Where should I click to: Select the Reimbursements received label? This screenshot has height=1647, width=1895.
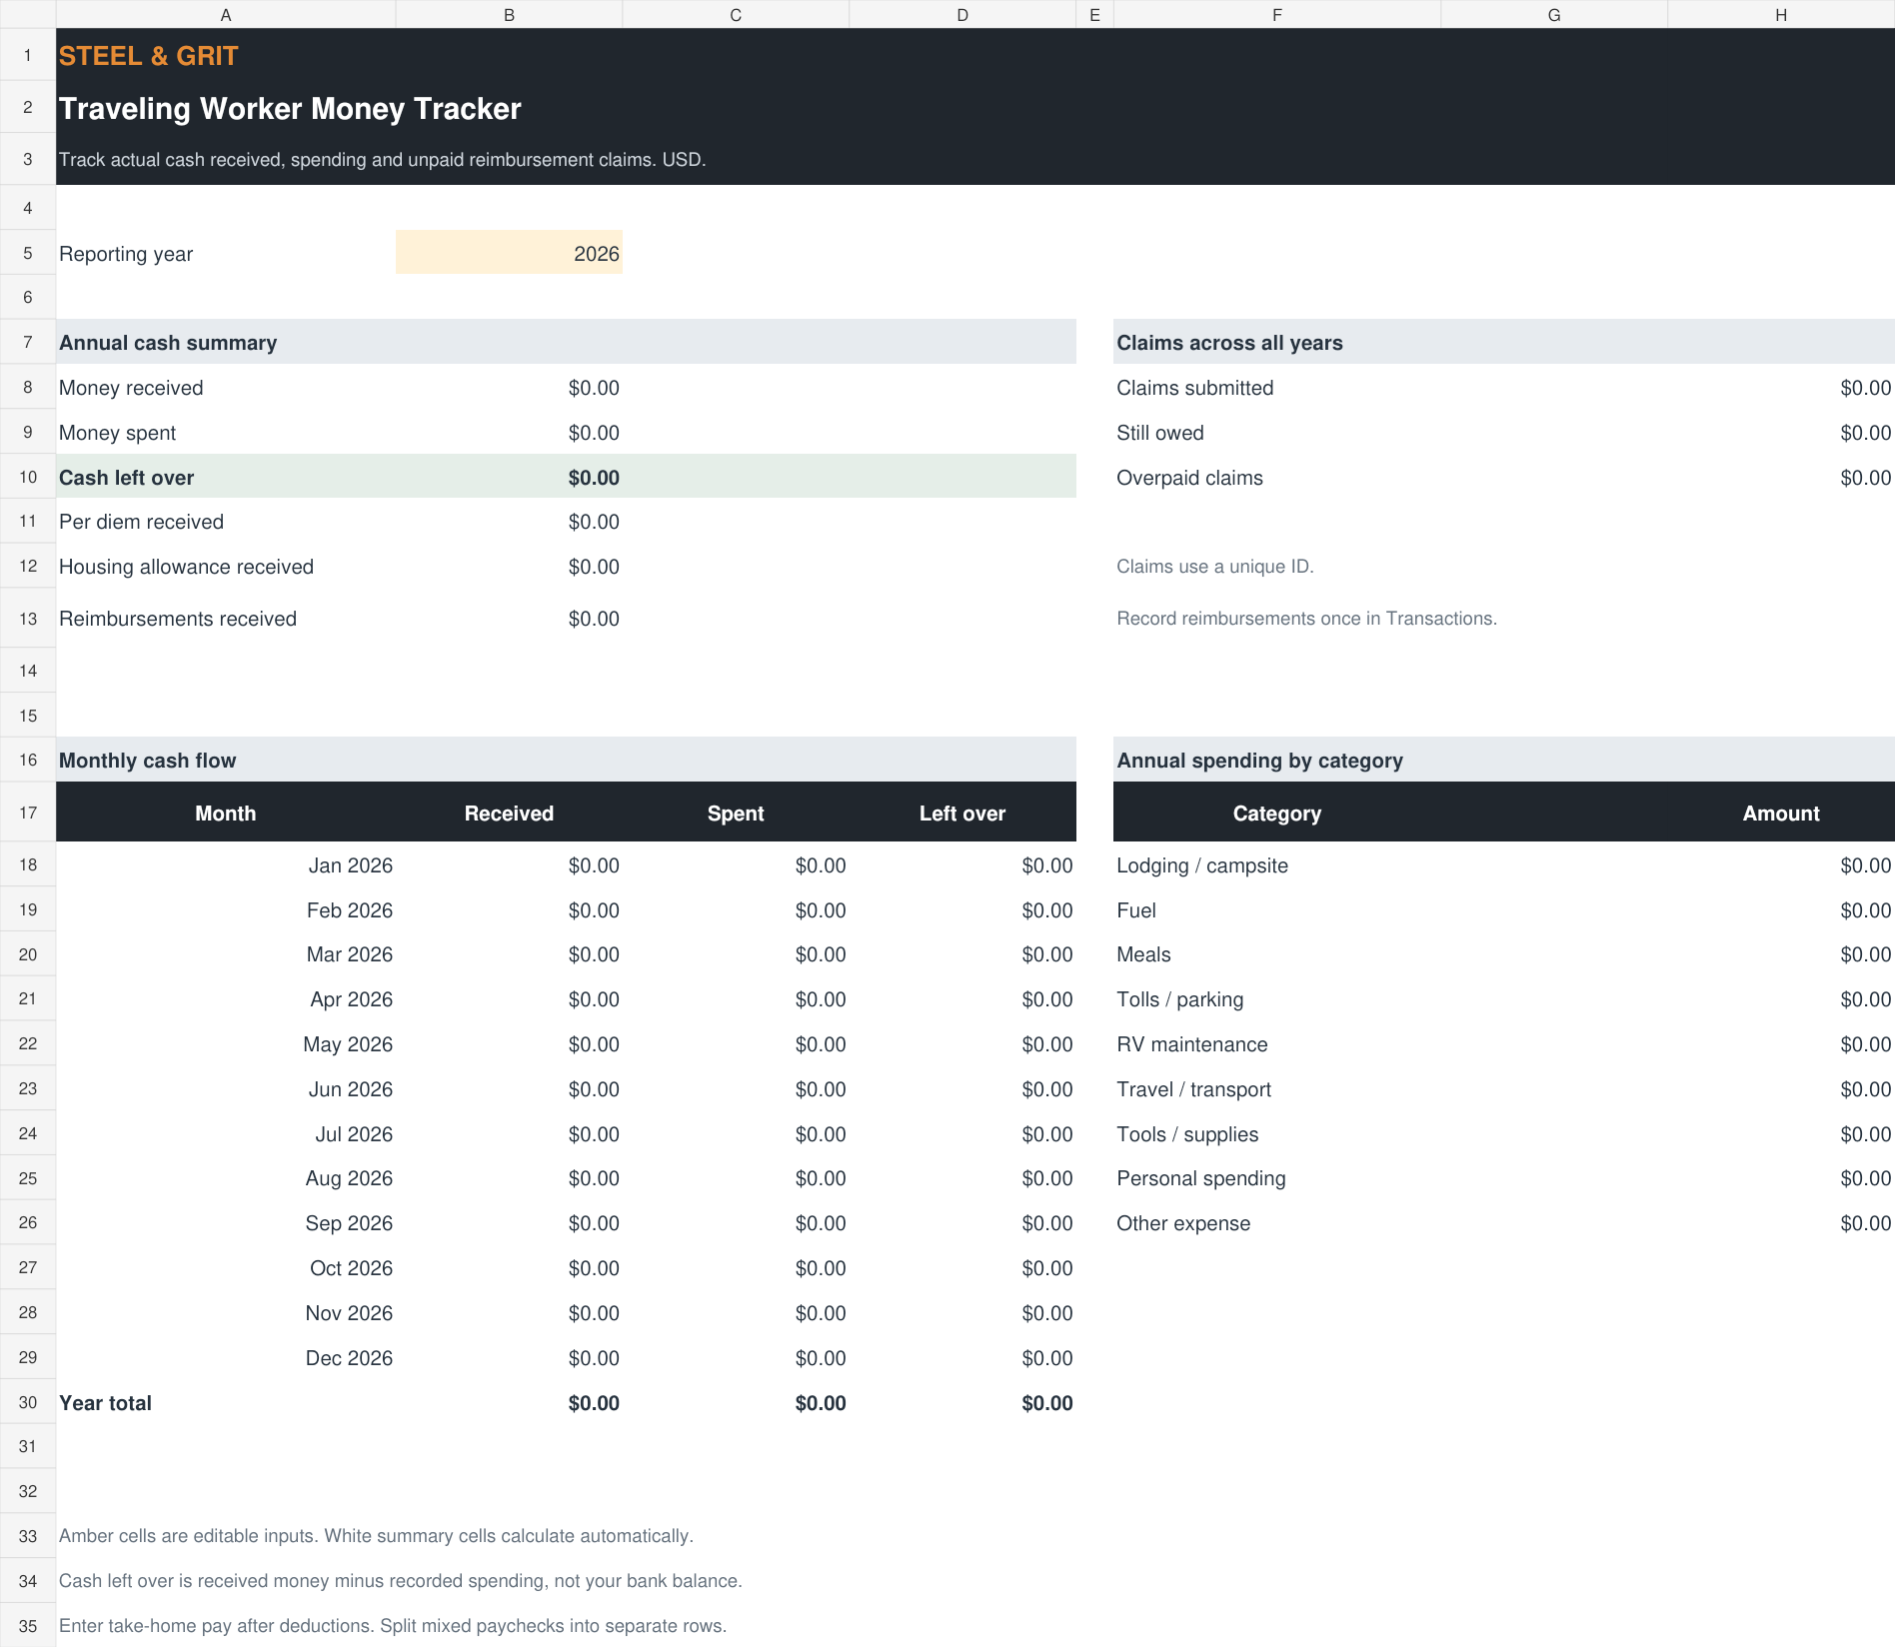pos(178,619)
